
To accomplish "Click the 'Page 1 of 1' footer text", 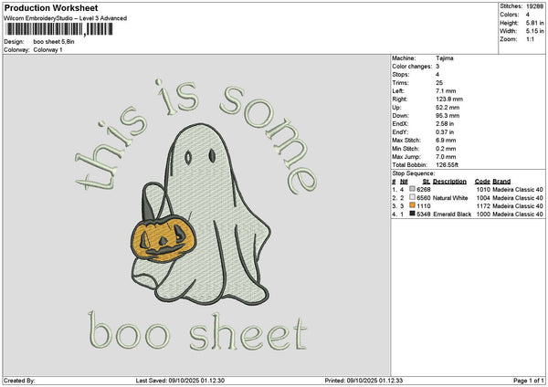I will click(529, 381).
